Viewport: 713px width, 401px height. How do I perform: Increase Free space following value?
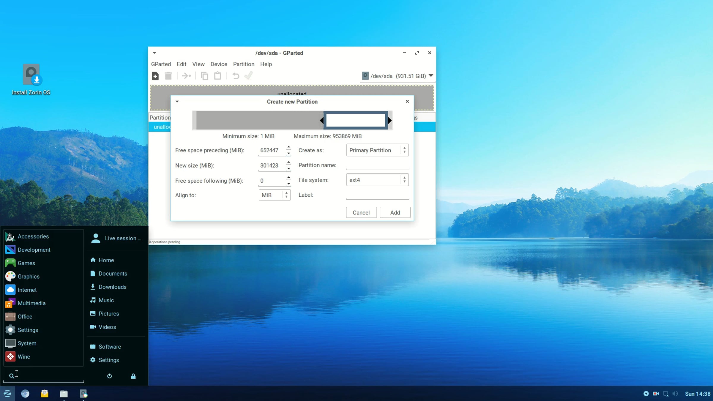(288, 178)
